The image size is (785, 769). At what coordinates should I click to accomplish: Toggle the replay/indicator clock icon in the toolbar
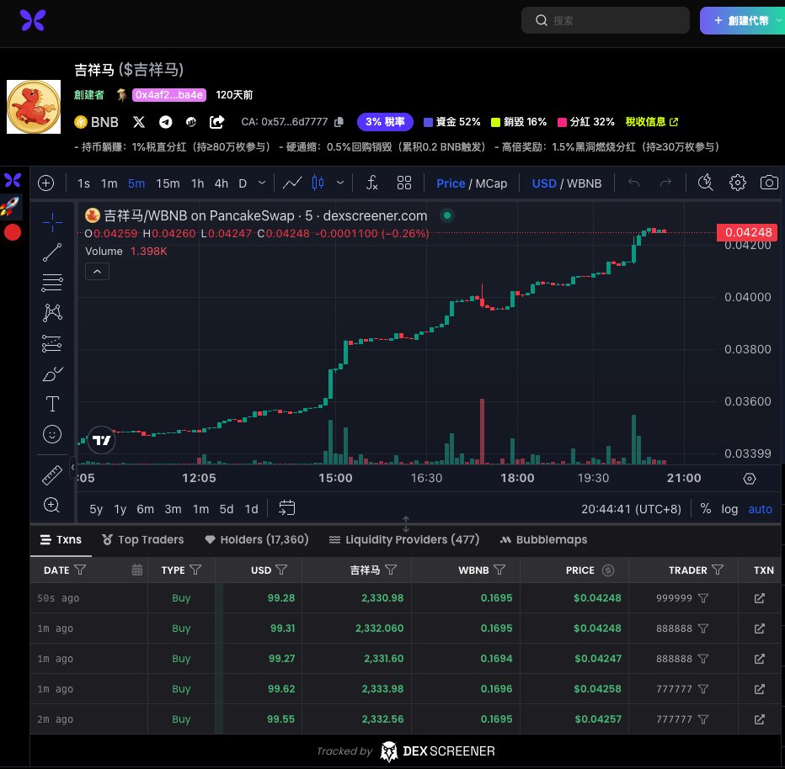705,183
